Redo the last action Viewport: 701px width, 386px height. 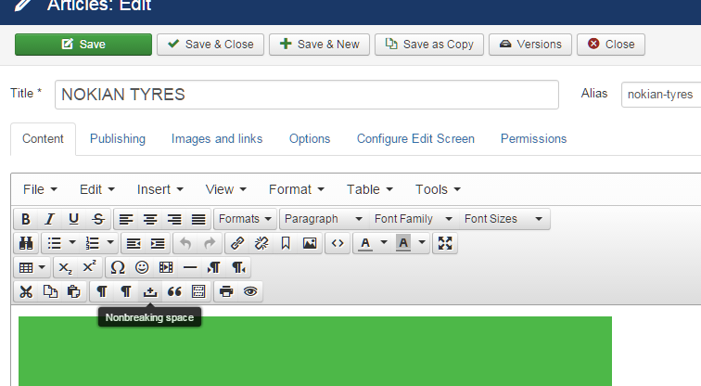pos(210,243)
